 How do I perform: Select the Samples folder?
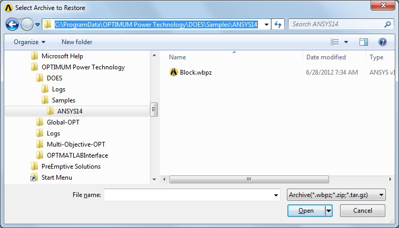(x=64, y=100)
